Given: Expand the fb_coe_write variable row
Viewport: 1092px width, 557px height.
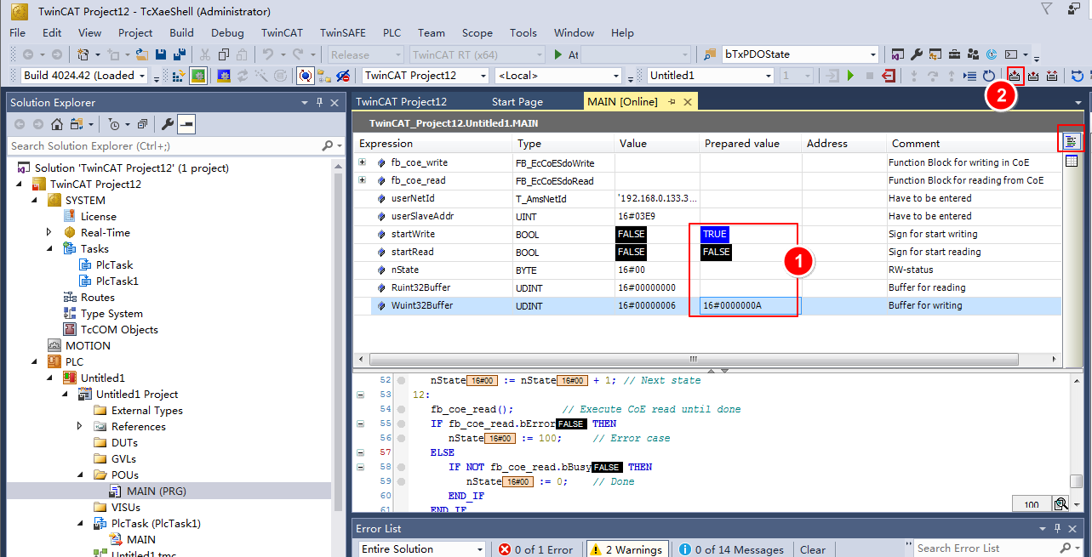Looking at the screenshot, I should click(x=363, y=162).
